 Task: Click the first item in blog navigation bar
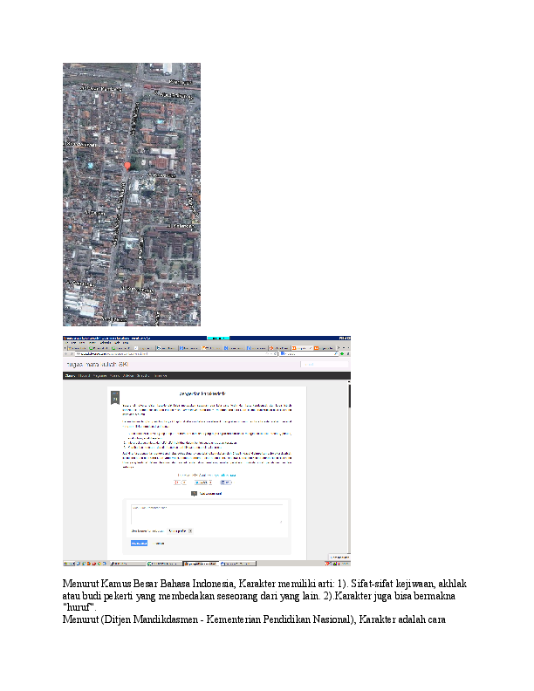pyautogui.click(x=70, y=376)
